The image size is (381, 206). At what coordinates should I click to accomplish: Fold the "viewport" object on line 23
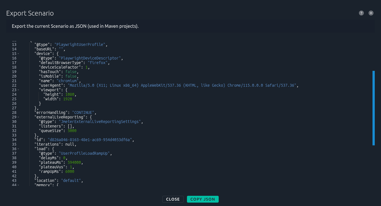tap(18, 90)
